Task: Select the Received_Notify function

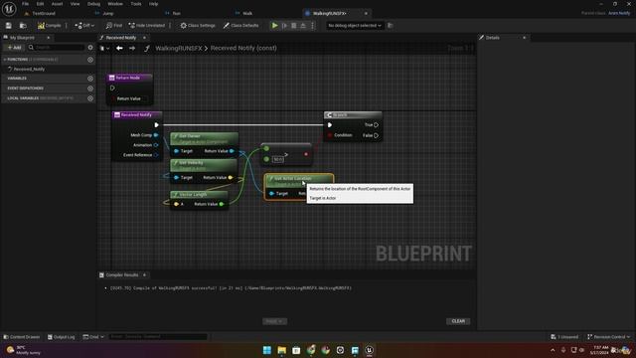Action: pos(29,70)
